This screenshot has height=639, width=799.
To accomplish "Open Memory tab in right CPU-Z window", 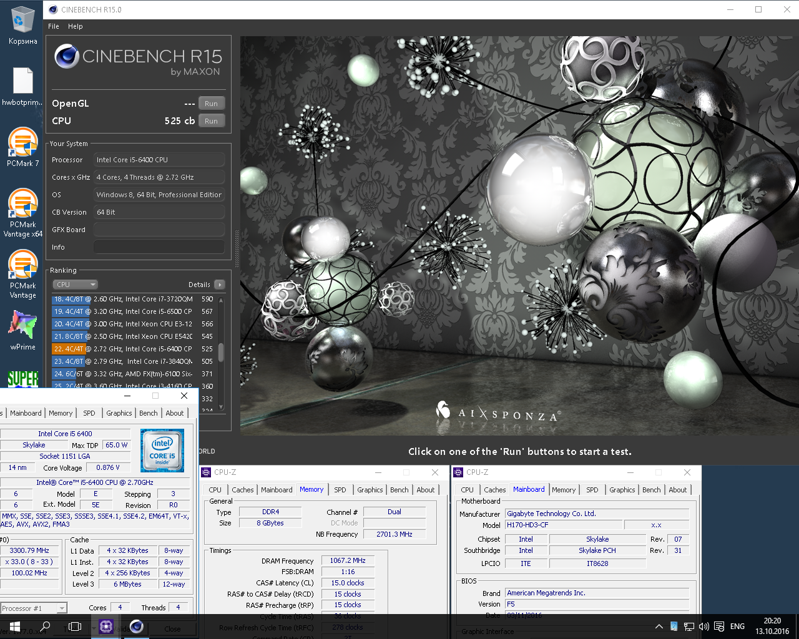I will (x=564, y=490).
